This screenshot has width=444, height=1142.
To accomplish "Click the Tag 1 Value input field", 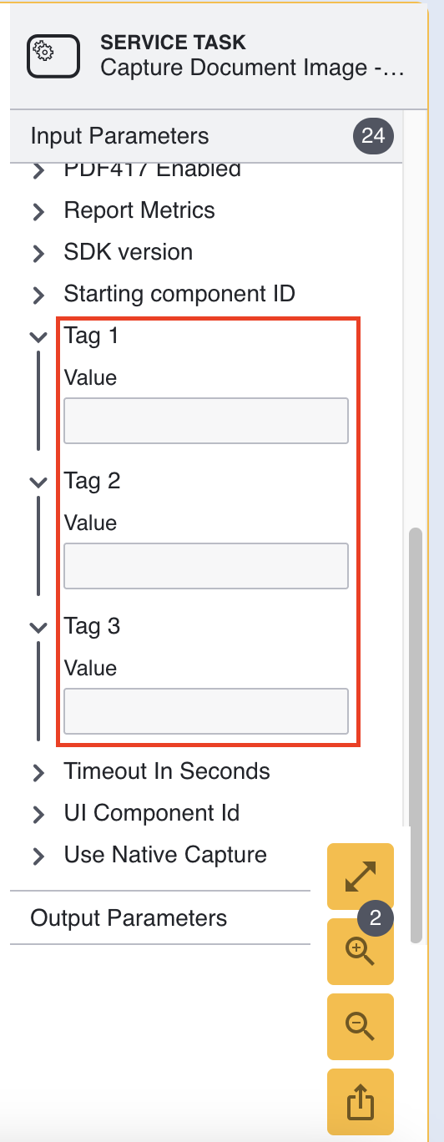I will (206, 421).
